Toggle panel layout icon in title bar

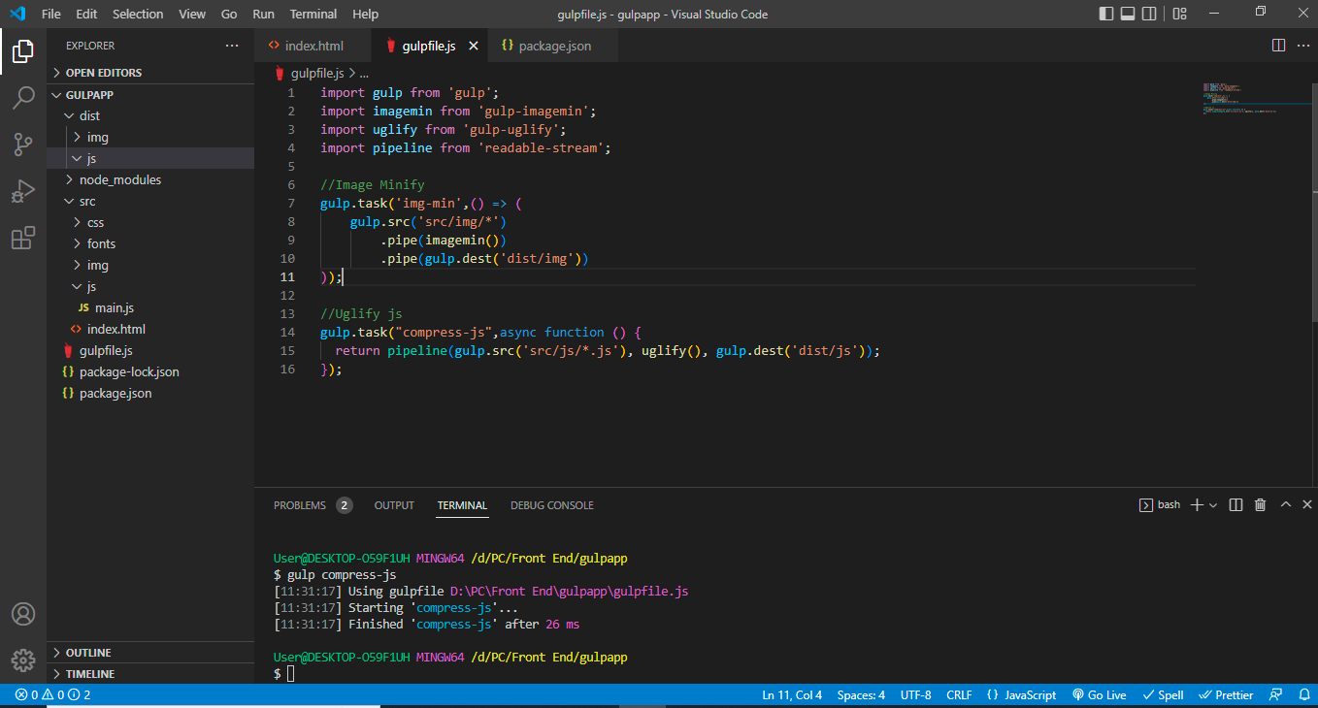click(1128, 14)
